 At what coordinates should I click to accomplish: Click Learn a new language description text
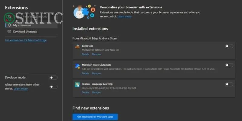[109, 88]
